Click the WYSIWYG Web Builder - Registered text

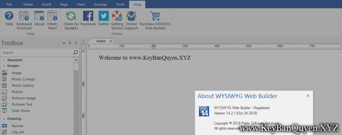click(x=242, y=108)
